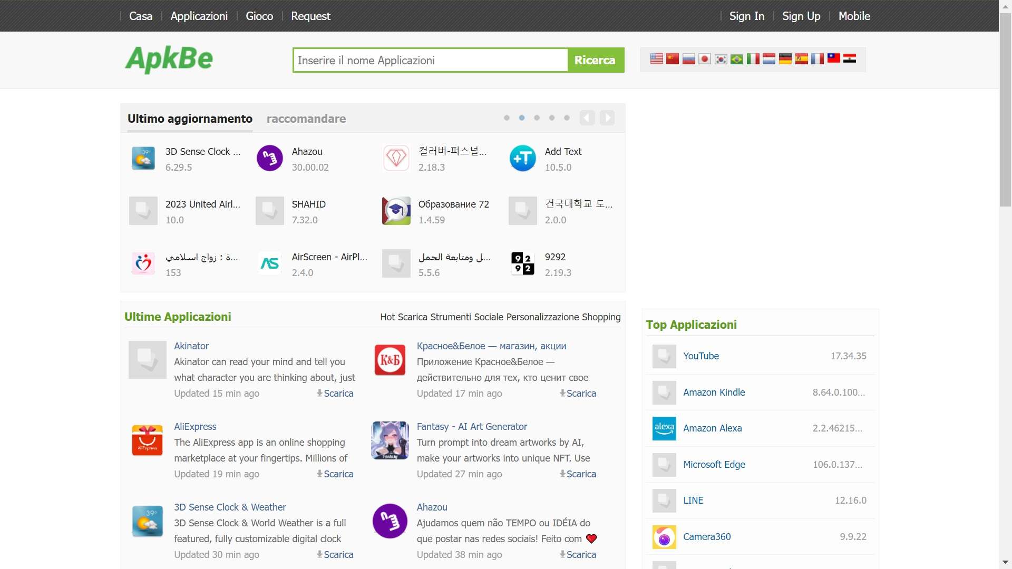Pick the South Korea flag language
The width and height of the screenshot is (1012, 569).
pos(721,58)
